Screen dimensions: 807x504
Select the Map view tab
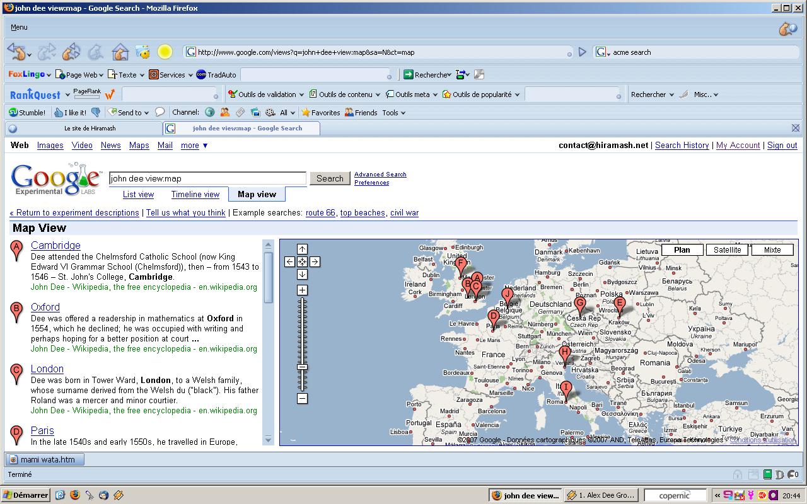tap(257, 194)
